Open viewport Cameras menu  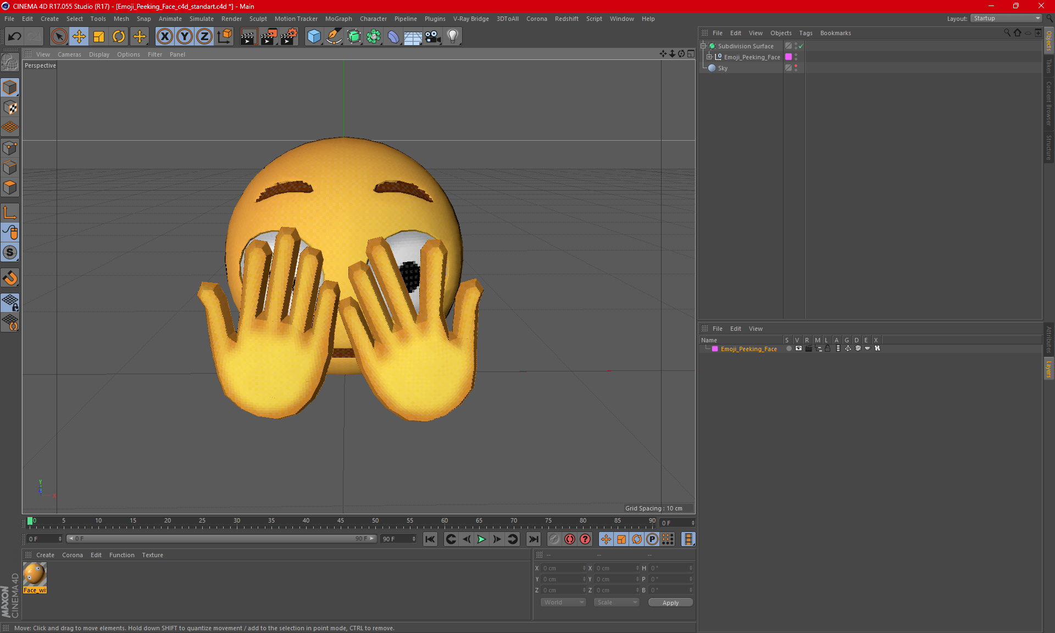pyautogui.click(x=69, y=54)
